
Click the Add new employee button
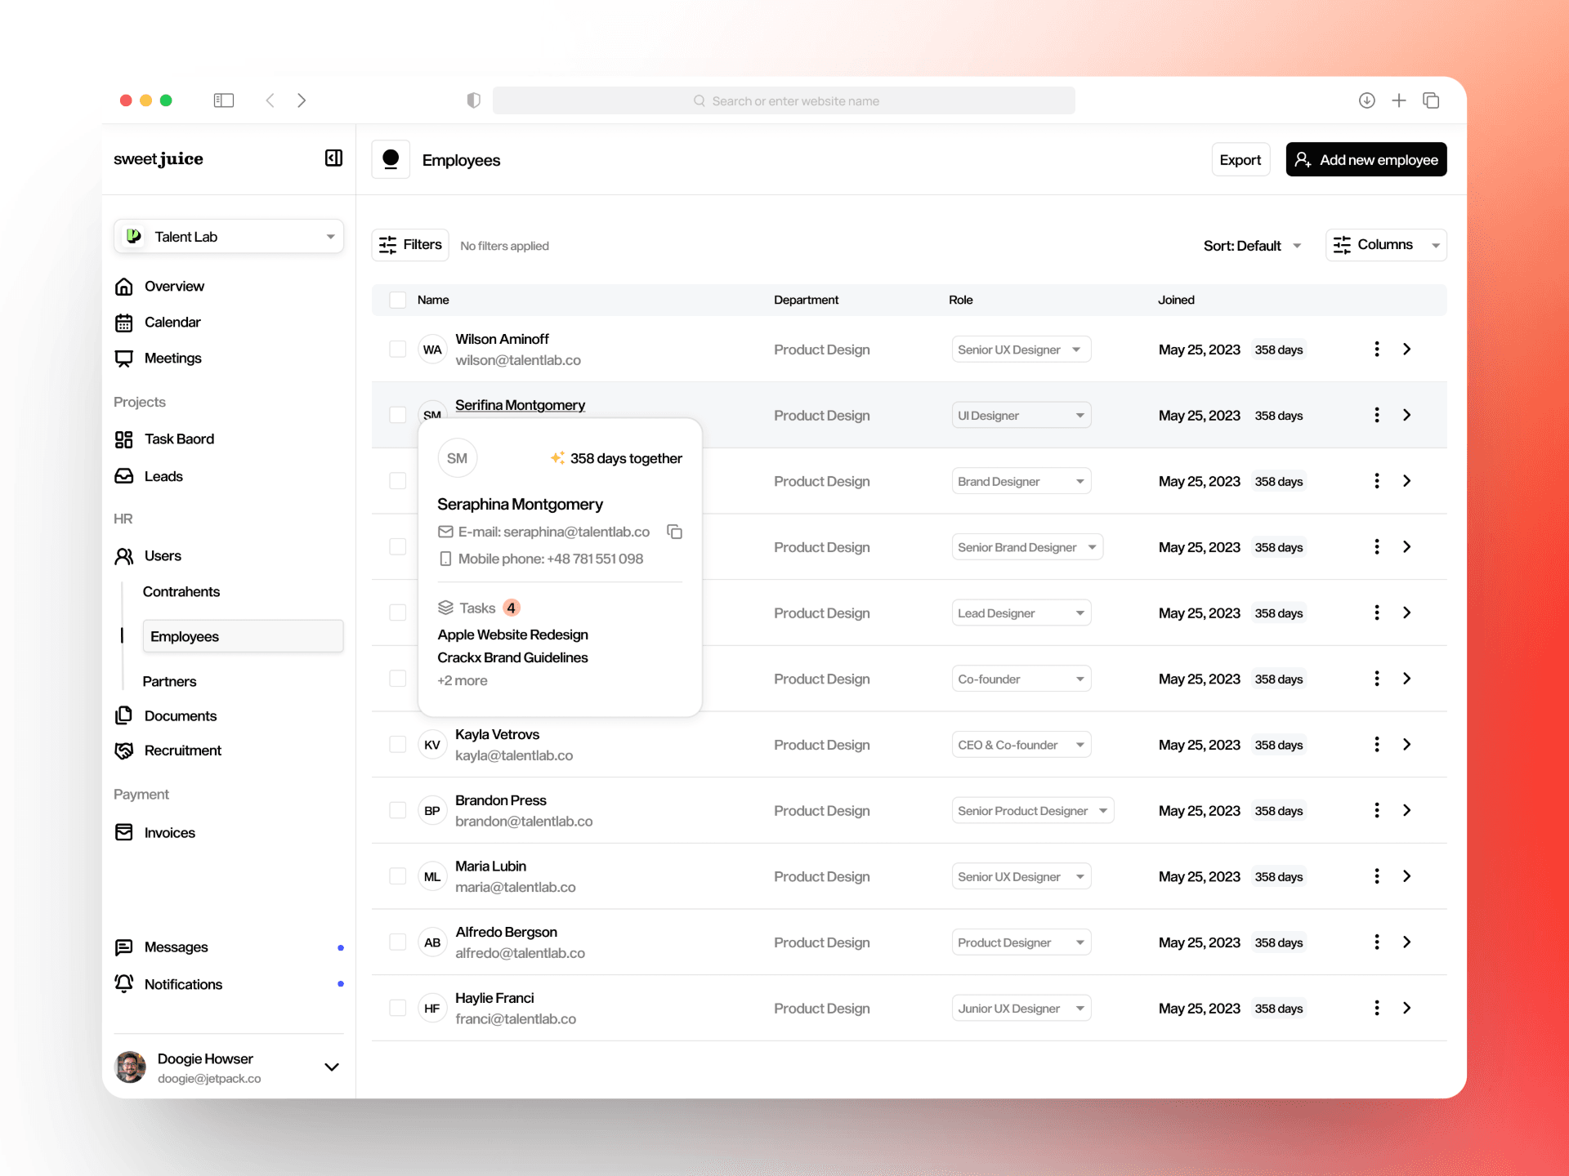pyautogui.click(x=1366, y=160)
